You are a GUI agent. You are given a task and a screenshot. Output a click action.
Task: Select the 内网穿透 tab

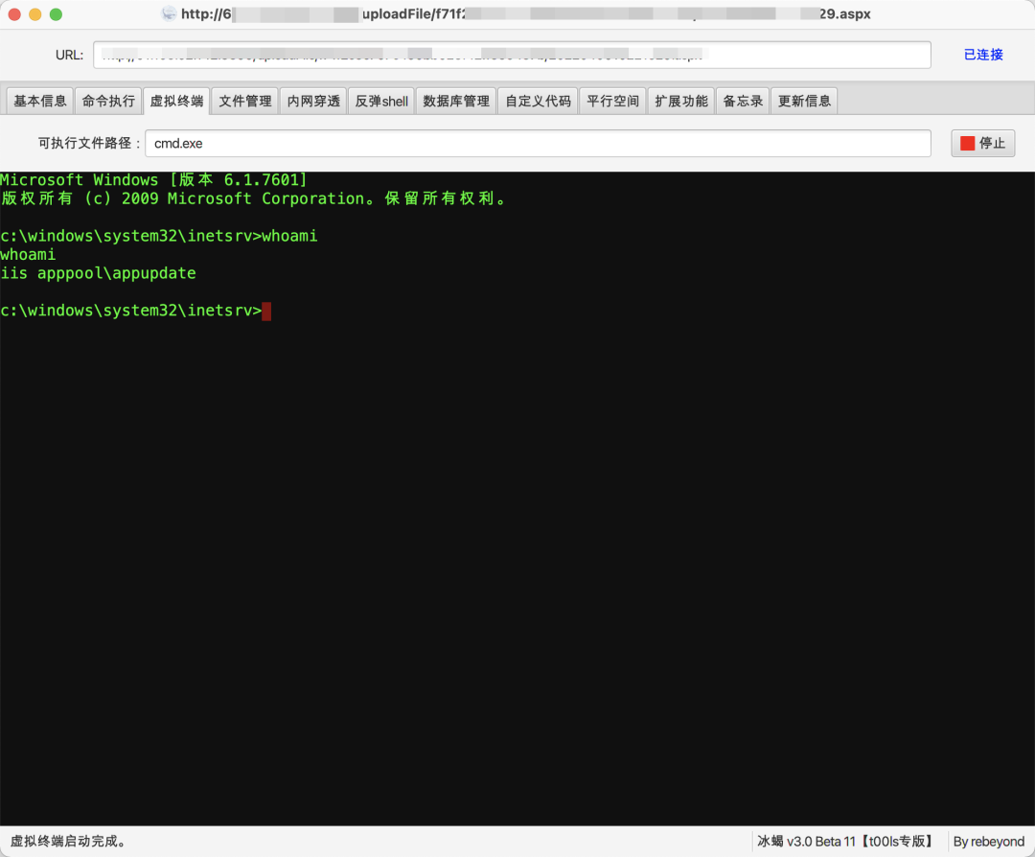[x=312, y=100]
